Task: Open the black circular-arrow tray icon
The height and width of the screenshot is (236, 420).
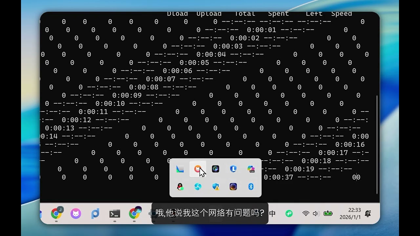Action: point(215,169)
